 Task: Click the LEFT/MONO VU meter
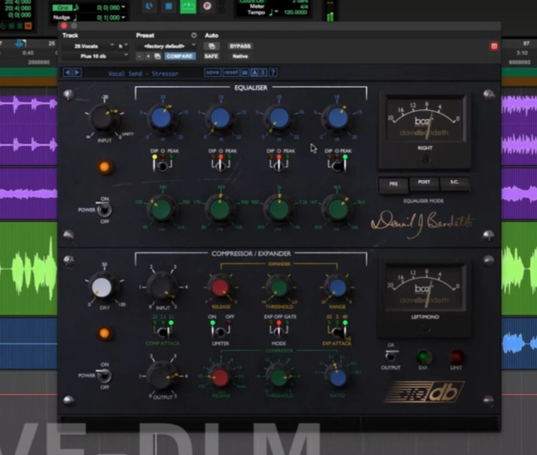pyautogui.click(x=425, y=287)
